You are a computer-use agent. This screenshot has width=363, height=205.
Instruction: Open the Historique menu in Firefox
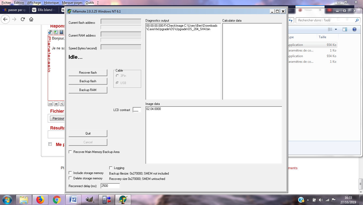point(51,3)
